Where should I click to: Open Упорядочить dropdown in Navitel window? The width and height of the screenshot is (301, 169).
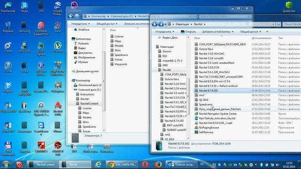165,31
